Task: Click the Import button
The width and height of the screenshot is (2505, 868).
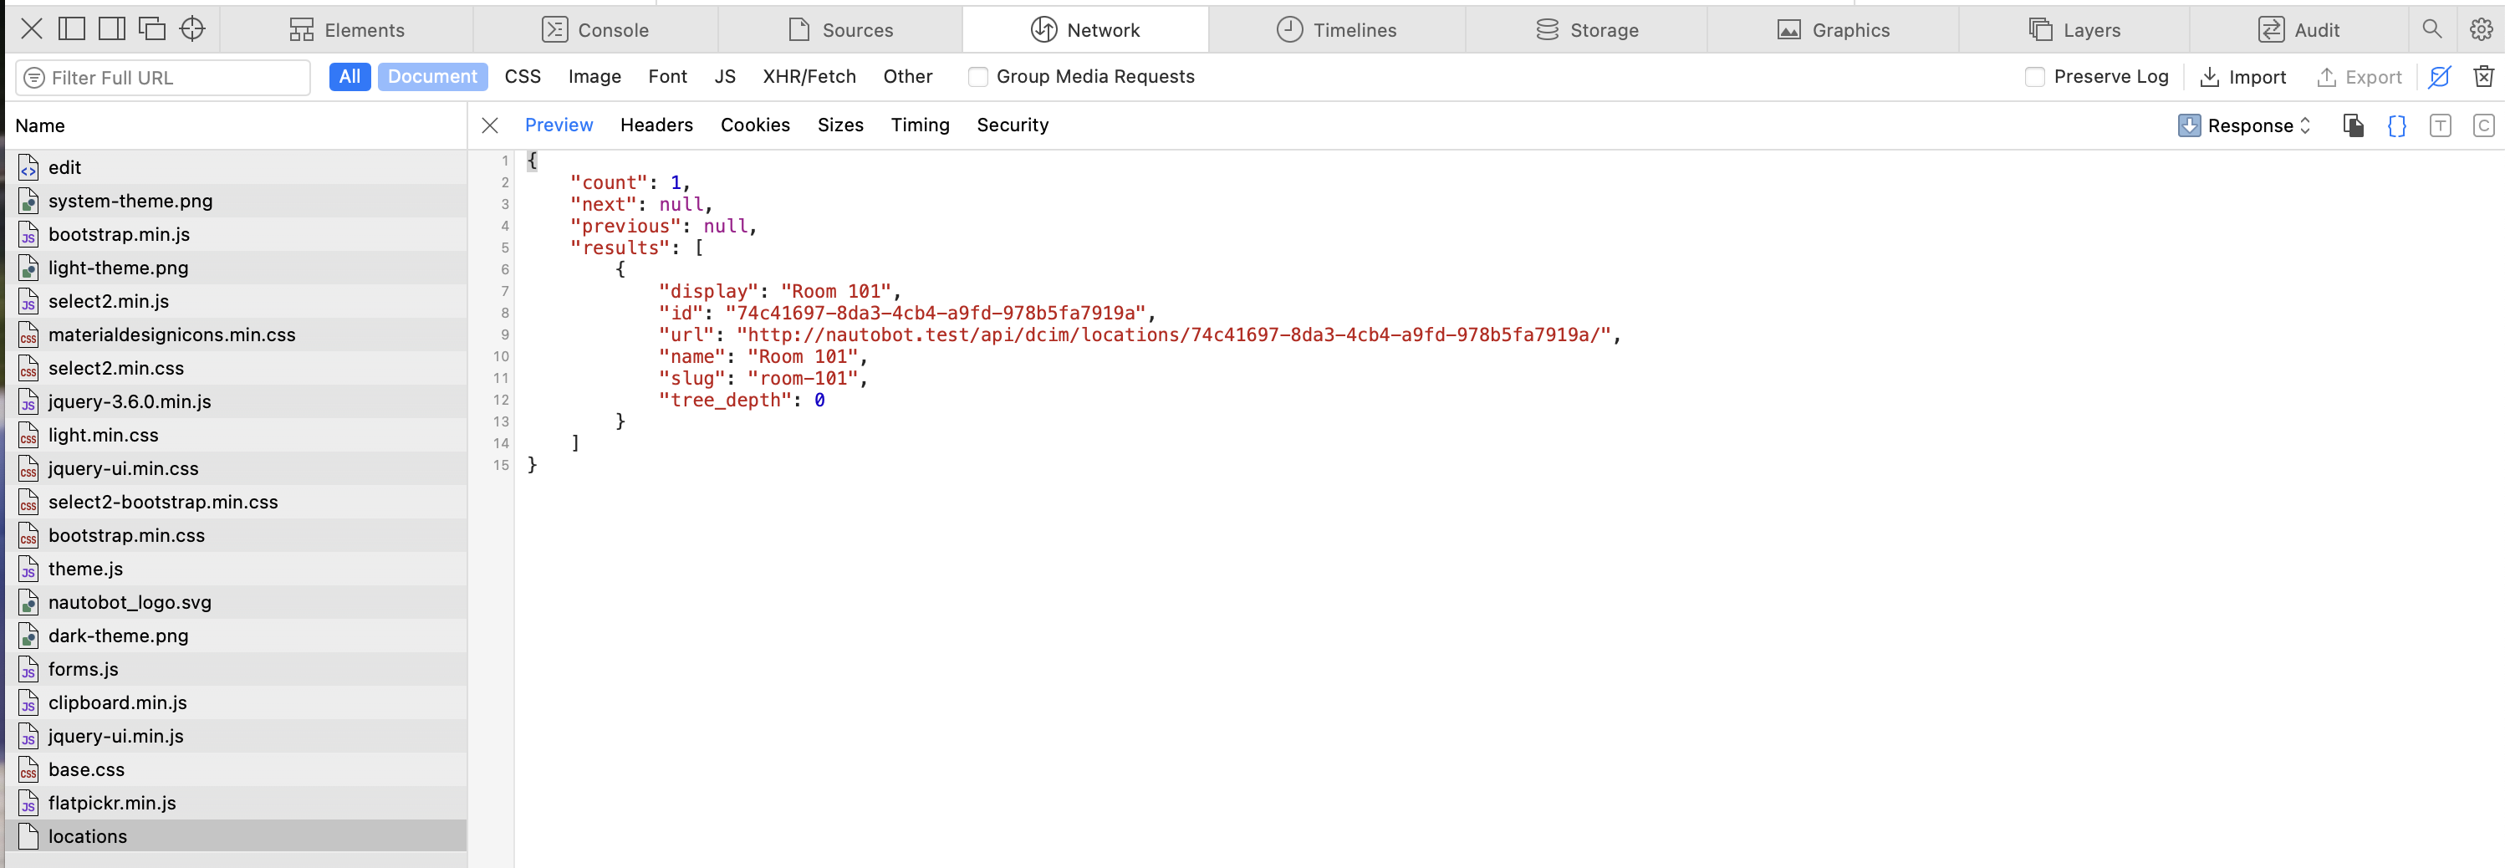Action: coord(2243,77)
